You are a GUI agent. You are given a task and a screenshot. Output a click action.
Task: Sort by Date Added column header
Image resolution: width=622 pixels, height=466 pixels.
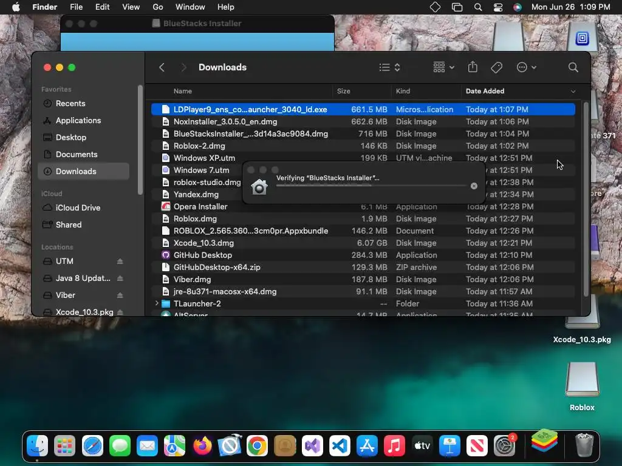click(485, 91)
